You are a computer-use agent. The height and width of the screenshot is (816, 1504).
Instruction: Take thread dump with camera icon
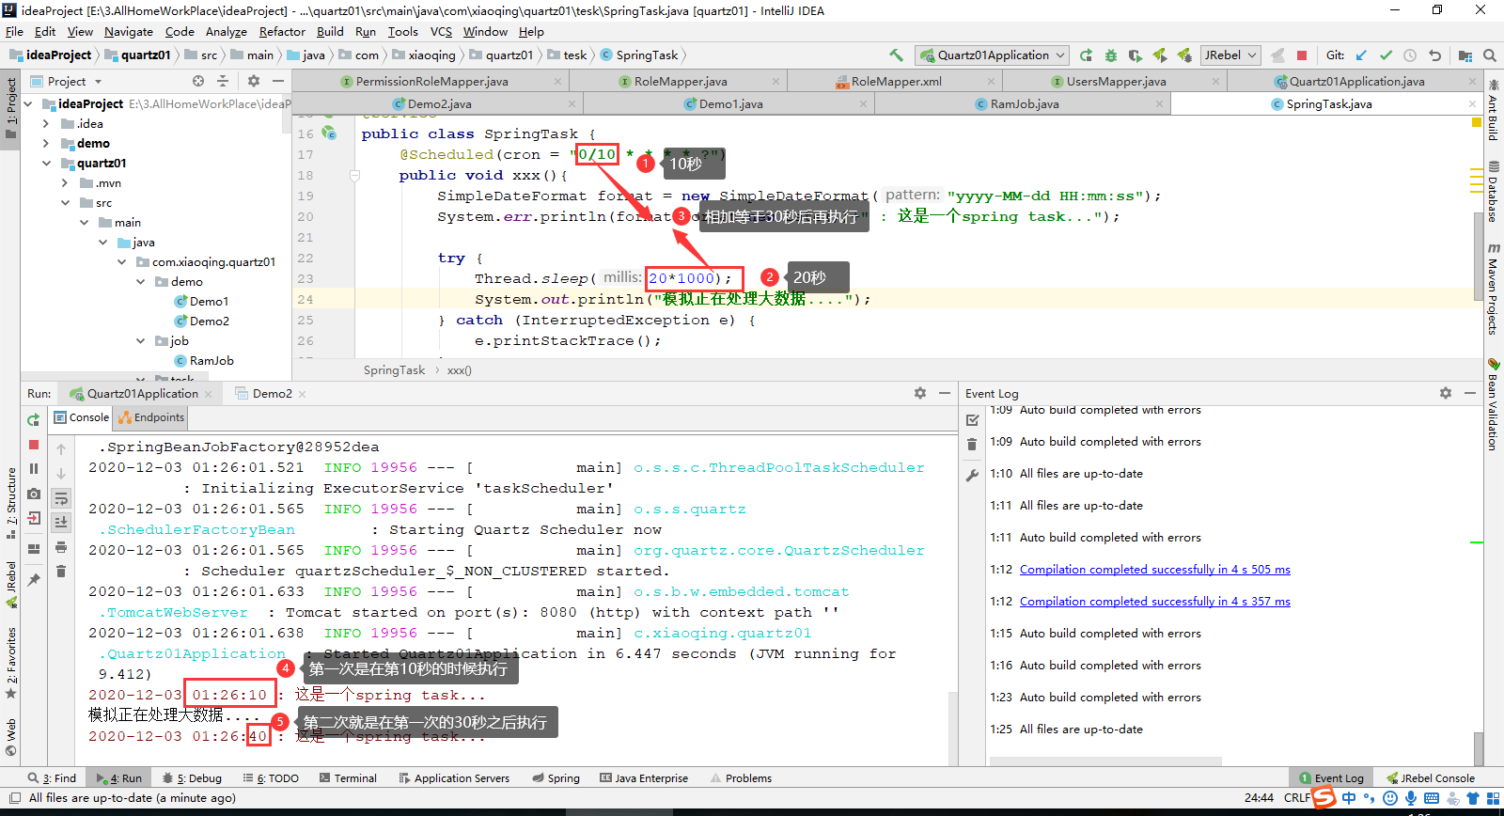tap(34, 494)
